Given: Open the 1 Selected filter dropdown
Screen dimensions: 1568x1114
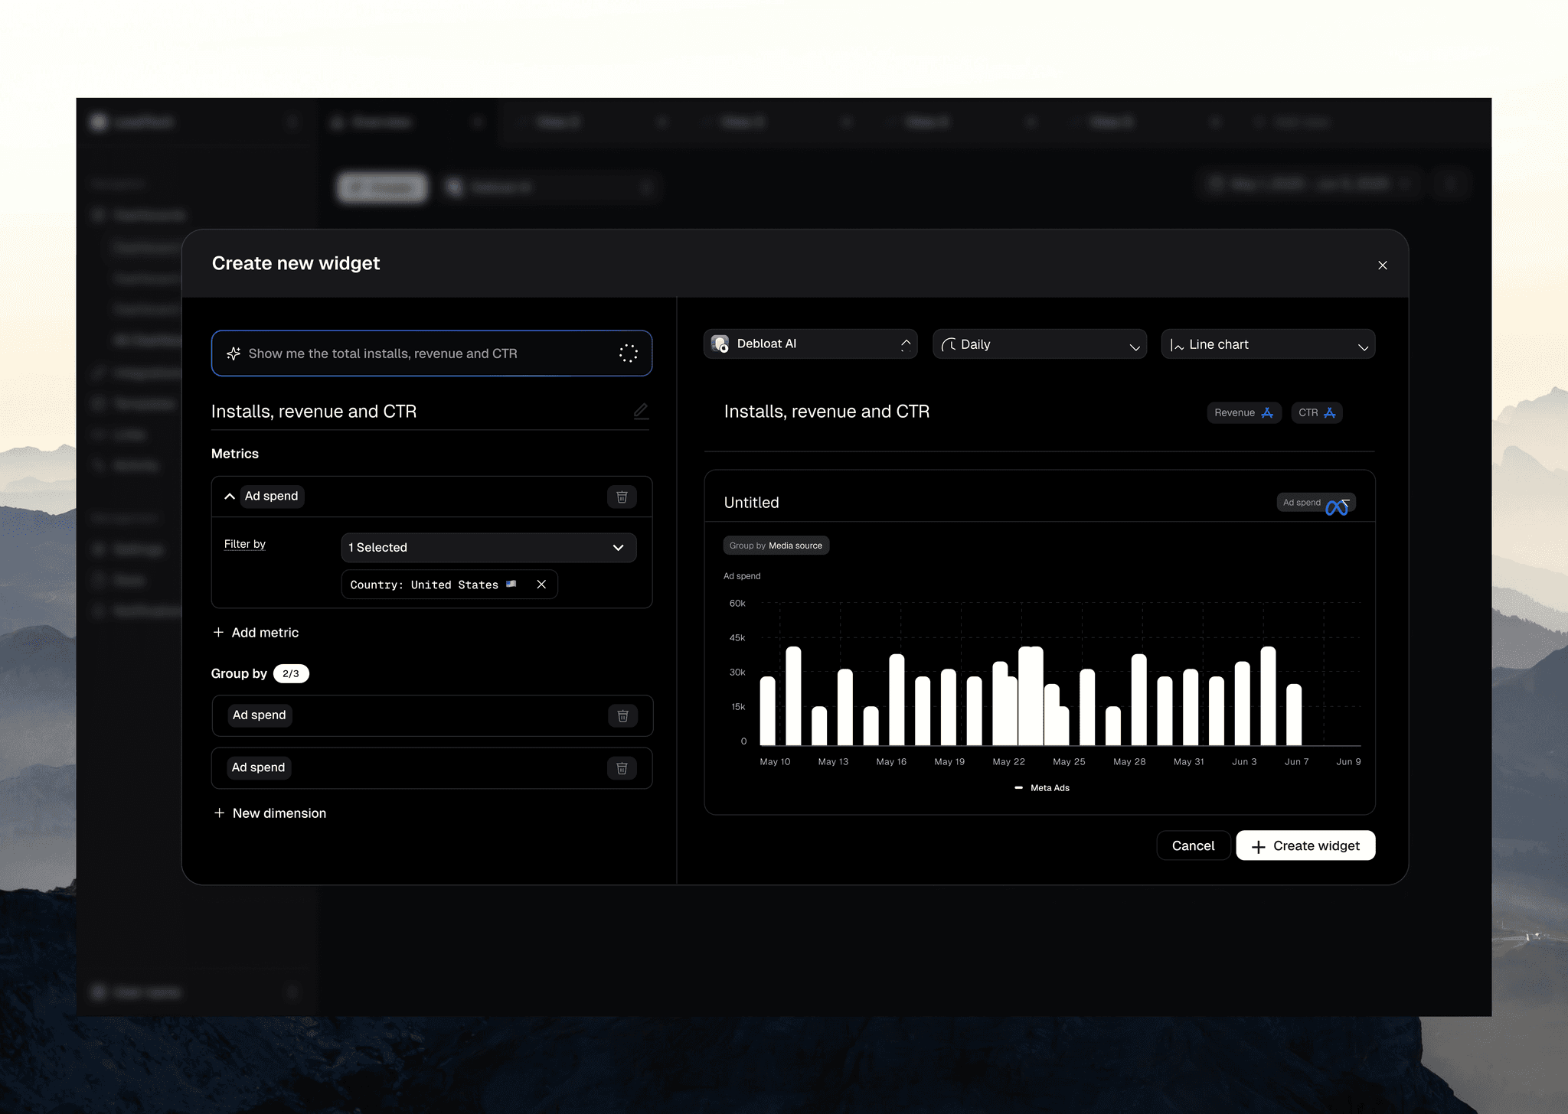Looking at the screenshot, I should (488, 548).
